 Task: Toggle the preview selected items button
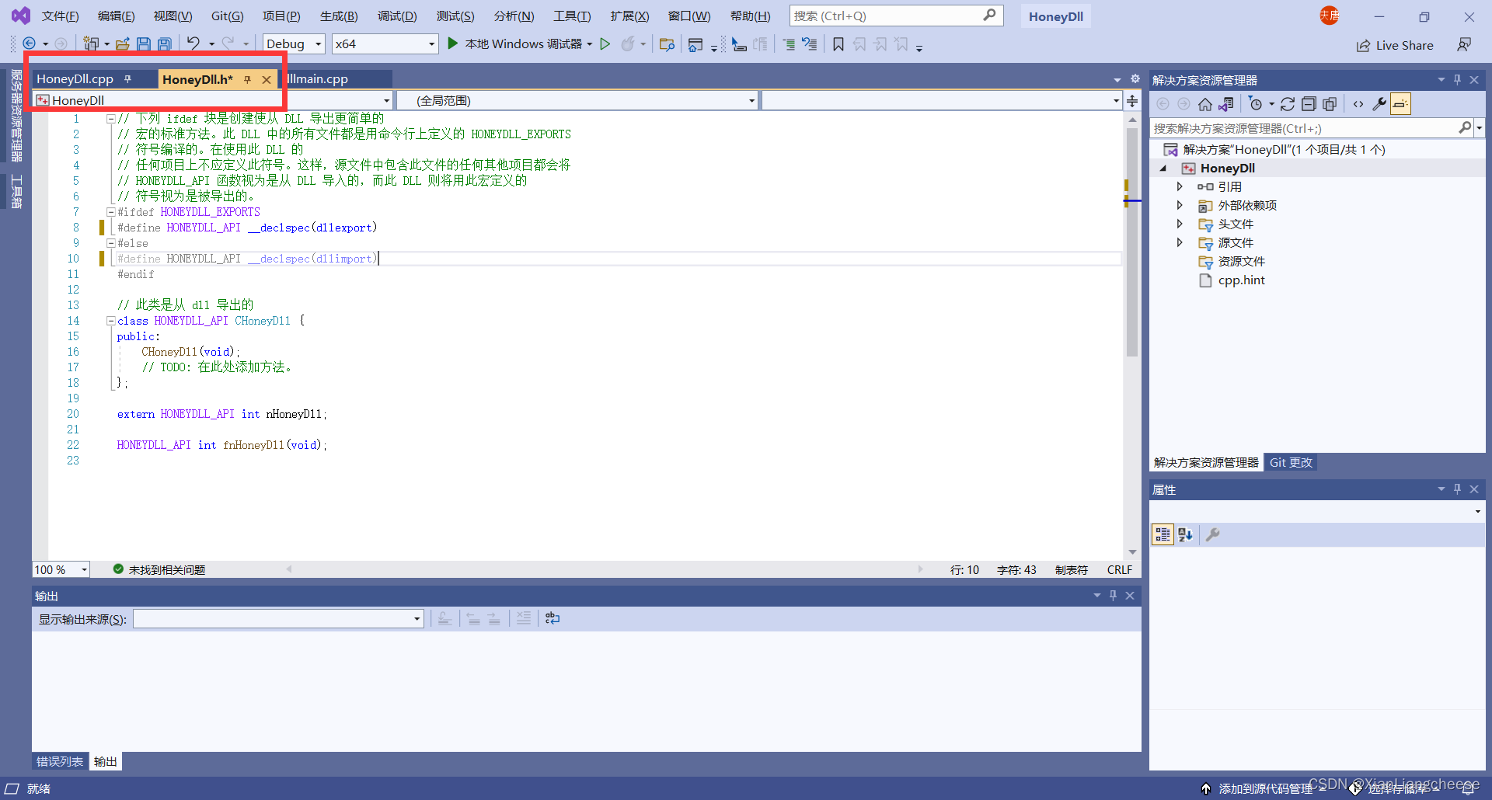tap(1400, 104)
